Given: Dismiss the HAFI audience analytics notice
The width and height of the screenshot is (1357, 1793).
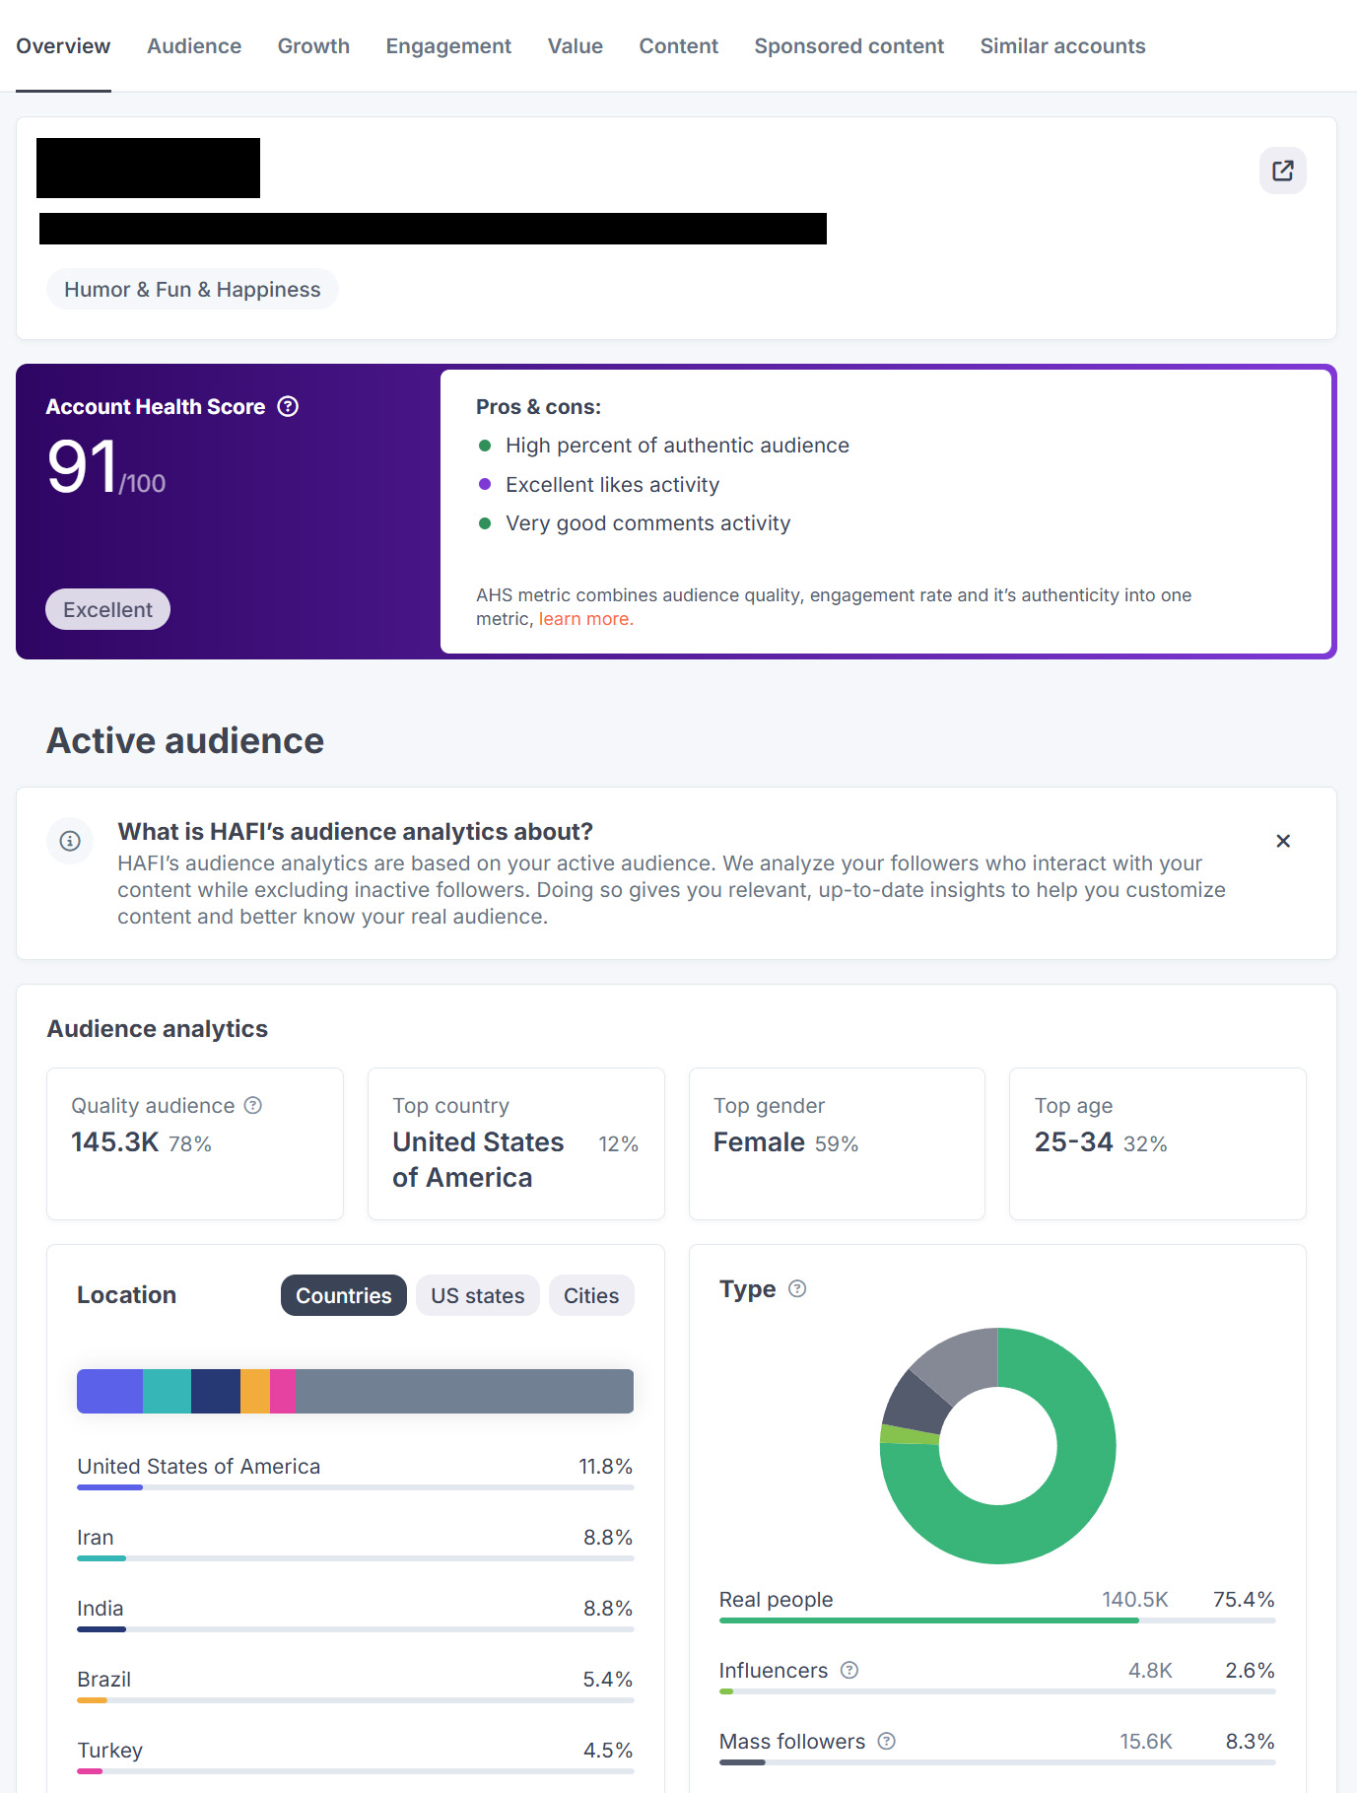Looking at the screenshot, I should pyautogui.click(x=1282, y=841).
